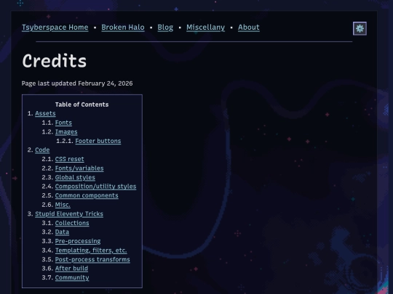Go to Tsyberspace Home
Viewport: 393px width, 294px height.
(55, 28)
